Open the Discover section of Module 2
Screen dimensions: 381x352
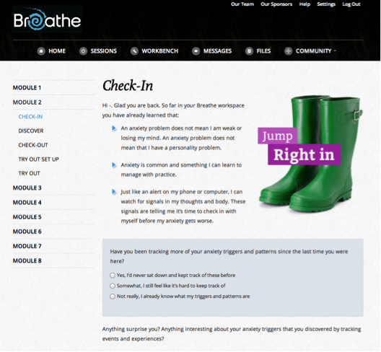coord(31,131)
